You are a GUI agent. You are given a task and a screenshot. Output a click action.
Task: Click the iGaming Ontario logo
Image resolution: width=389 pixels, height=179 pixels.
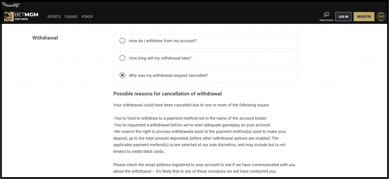(x=11, y=5)
